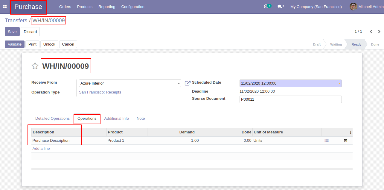Sort by the Unit of Measure column header
384x190 pixels.
tap(287, 132)
